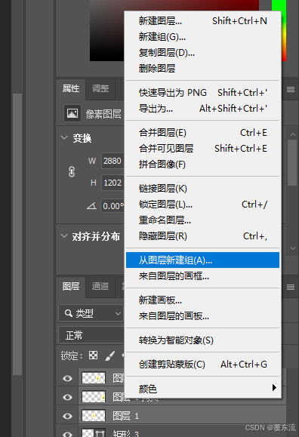The height and width of the screenshot is (437, 299).
Task: Click the H height field 1202
Action: 113,183
